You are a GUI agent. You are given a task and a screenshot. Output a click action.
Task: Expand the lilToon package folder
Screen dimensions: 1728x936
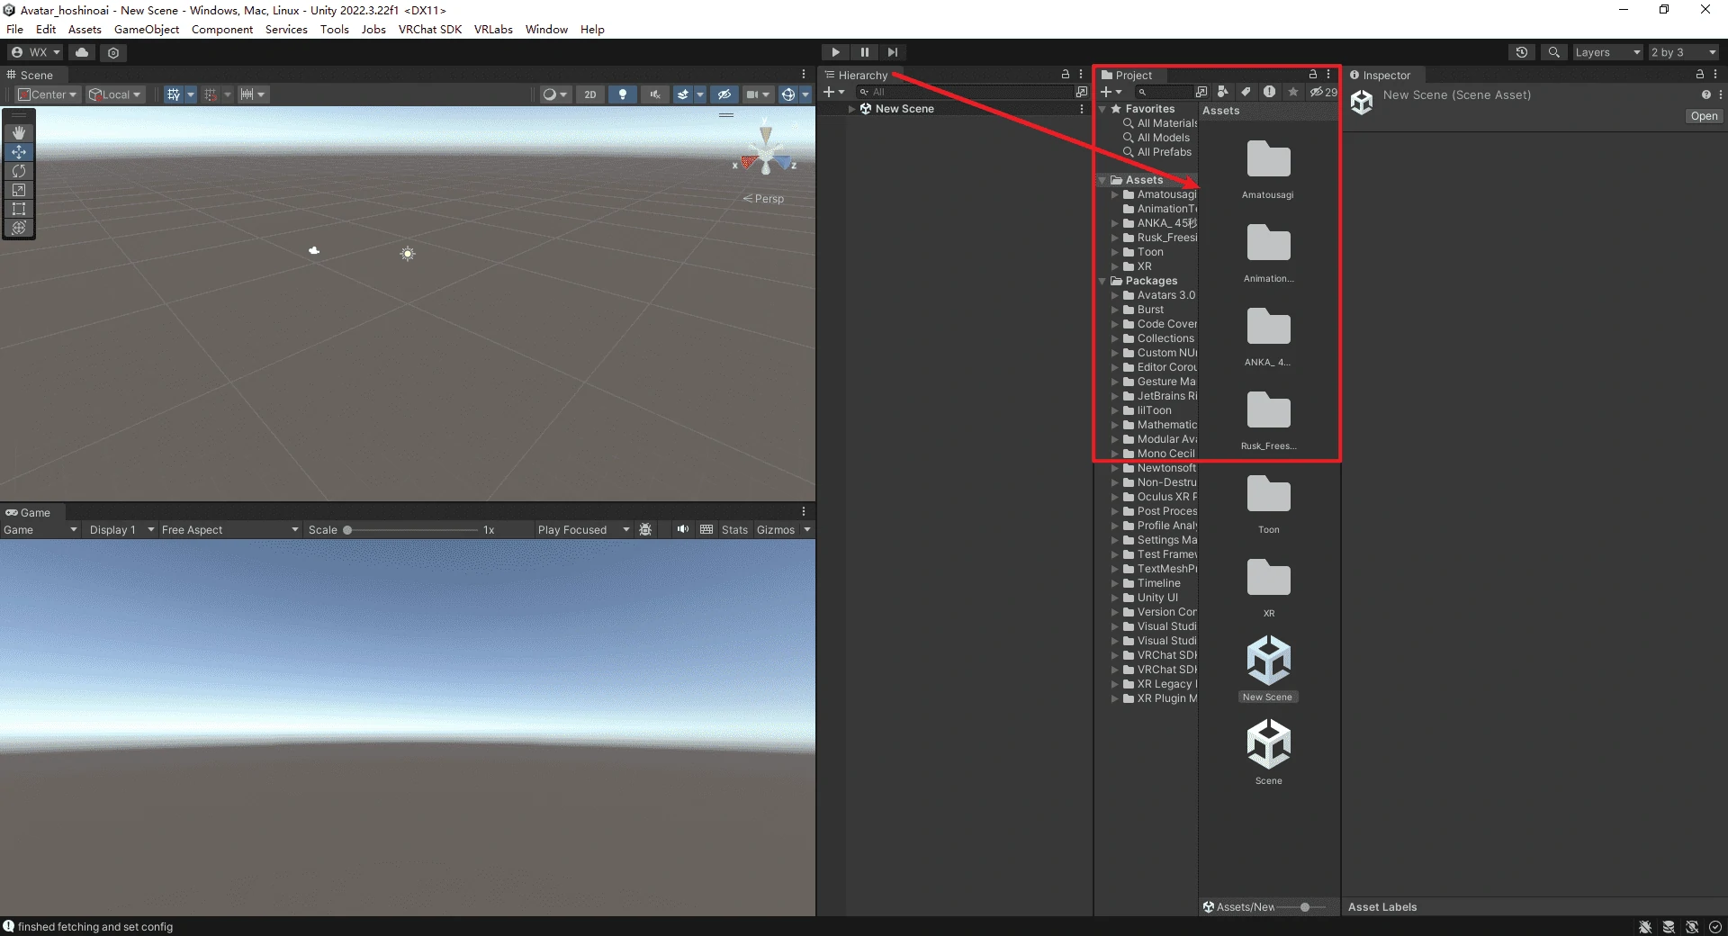tap(1115, 410)
